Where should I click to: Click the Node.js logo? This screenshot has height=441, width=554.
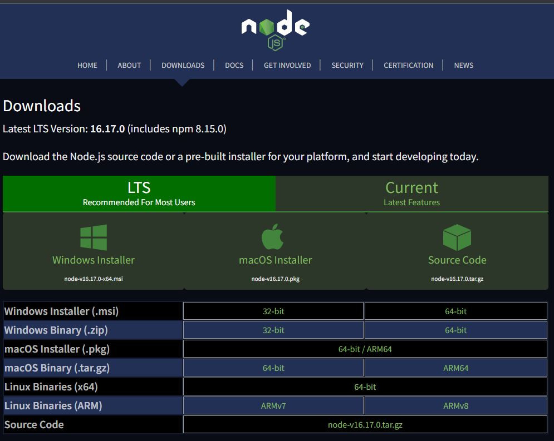[275, 31]
